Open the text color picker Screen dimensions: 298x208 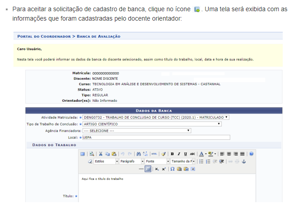202,154
